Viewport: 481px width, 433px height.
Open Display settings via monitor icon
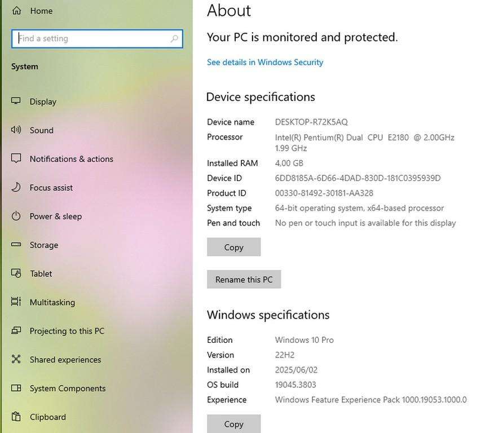pyautogui.click(x=16, y=101)
